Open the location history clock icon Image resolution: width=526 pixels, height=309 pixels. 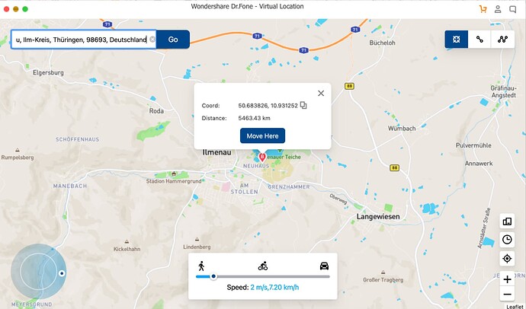click(507, 240)
